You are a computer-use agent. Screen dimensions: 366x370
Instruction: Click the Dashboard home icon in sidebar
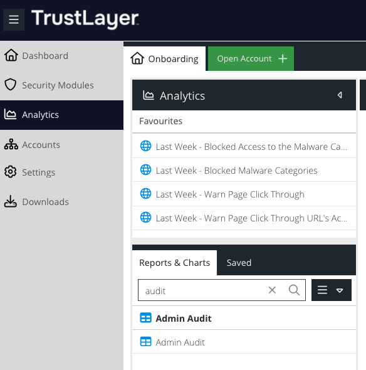(11, 55)
